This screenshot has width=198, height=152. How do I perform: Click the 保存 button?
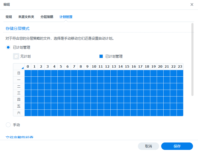click(x=177, y=146)
